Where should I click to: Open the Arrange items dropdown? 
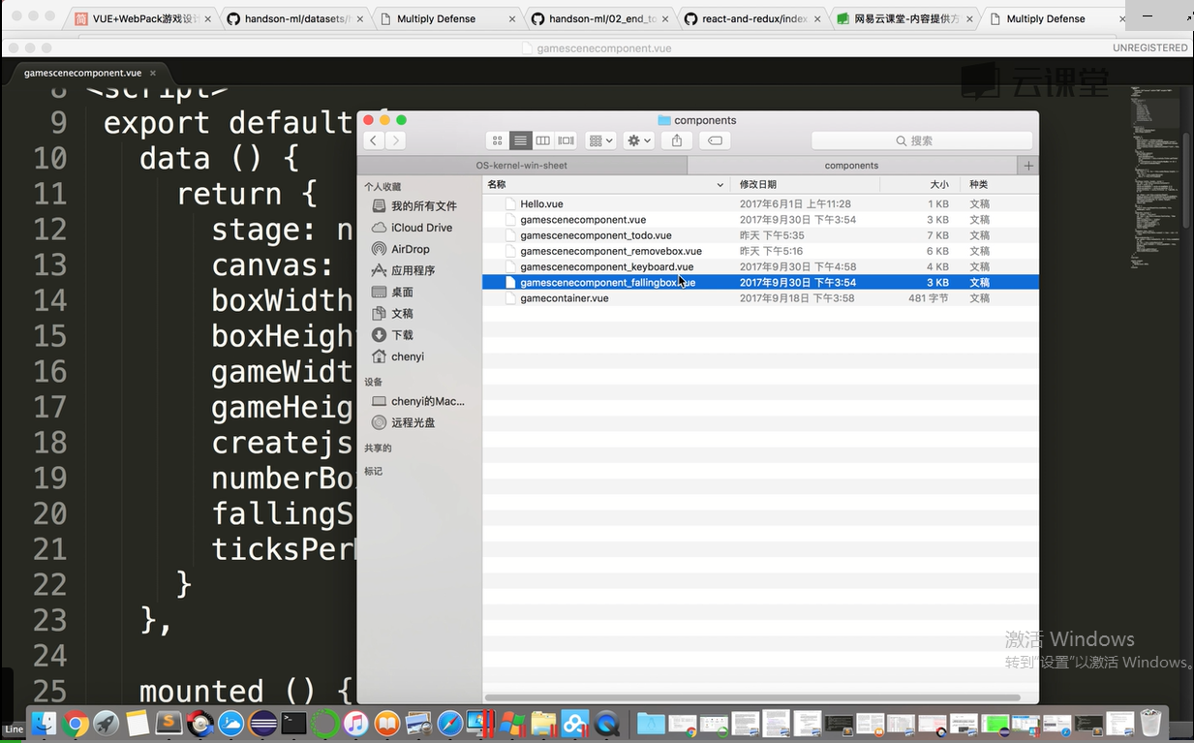click(x=600, y=140)
